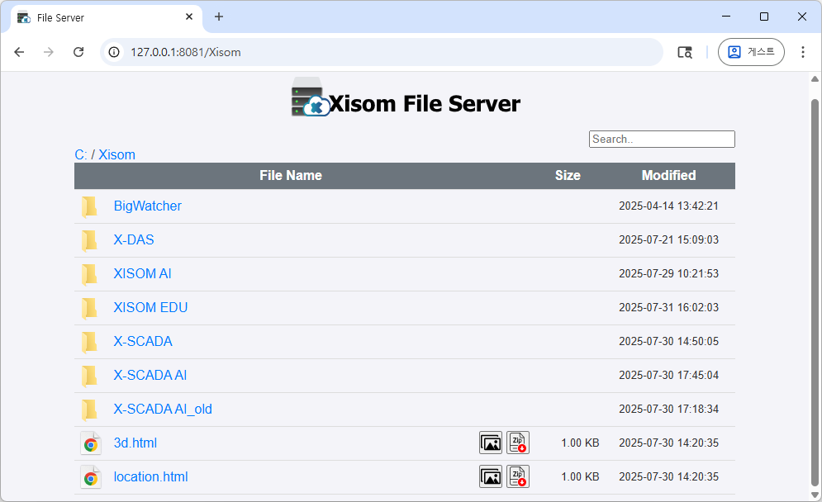Click the 1.00 KB size of 3d.html
822x502 pixels.
pos(580,443)
